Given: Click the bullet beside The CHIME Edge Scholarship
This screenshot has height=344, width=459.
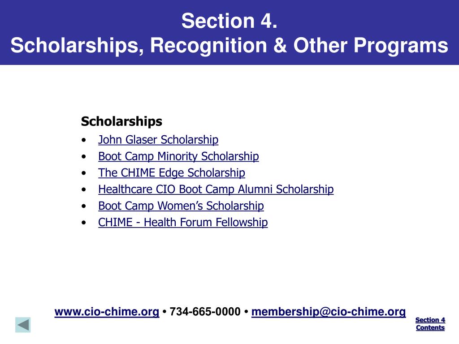Looking at the screenshot, I should [84, 173].
